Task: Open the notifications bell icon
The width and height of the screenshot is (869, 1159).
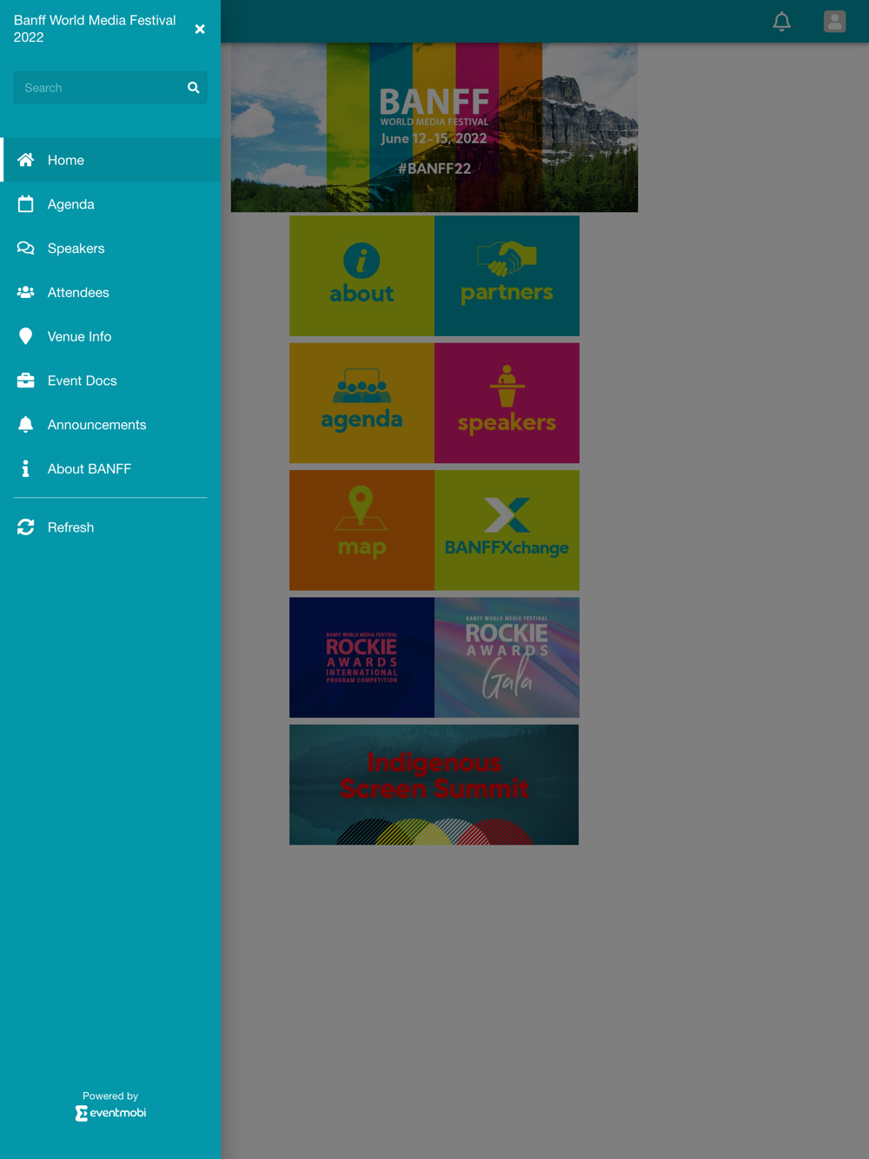Action: pos(782,22)
